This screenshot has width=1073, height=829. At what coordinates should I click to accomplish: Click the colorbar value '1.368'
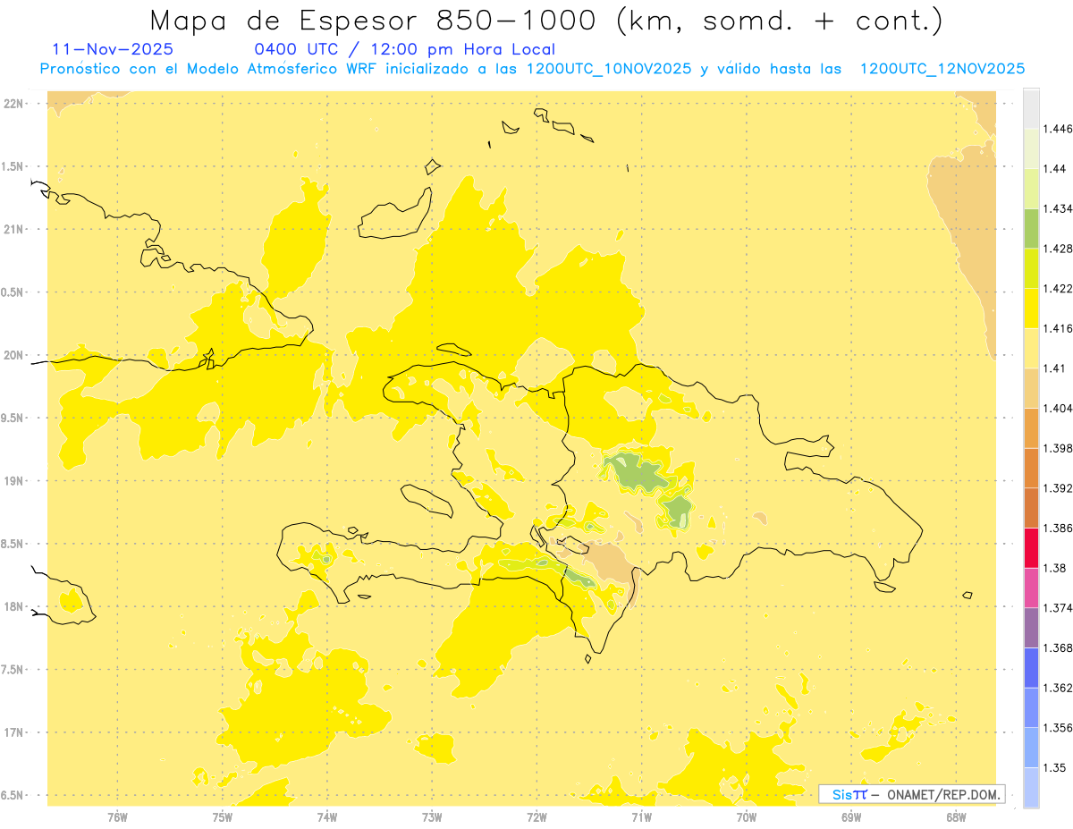pos(1058,648)
